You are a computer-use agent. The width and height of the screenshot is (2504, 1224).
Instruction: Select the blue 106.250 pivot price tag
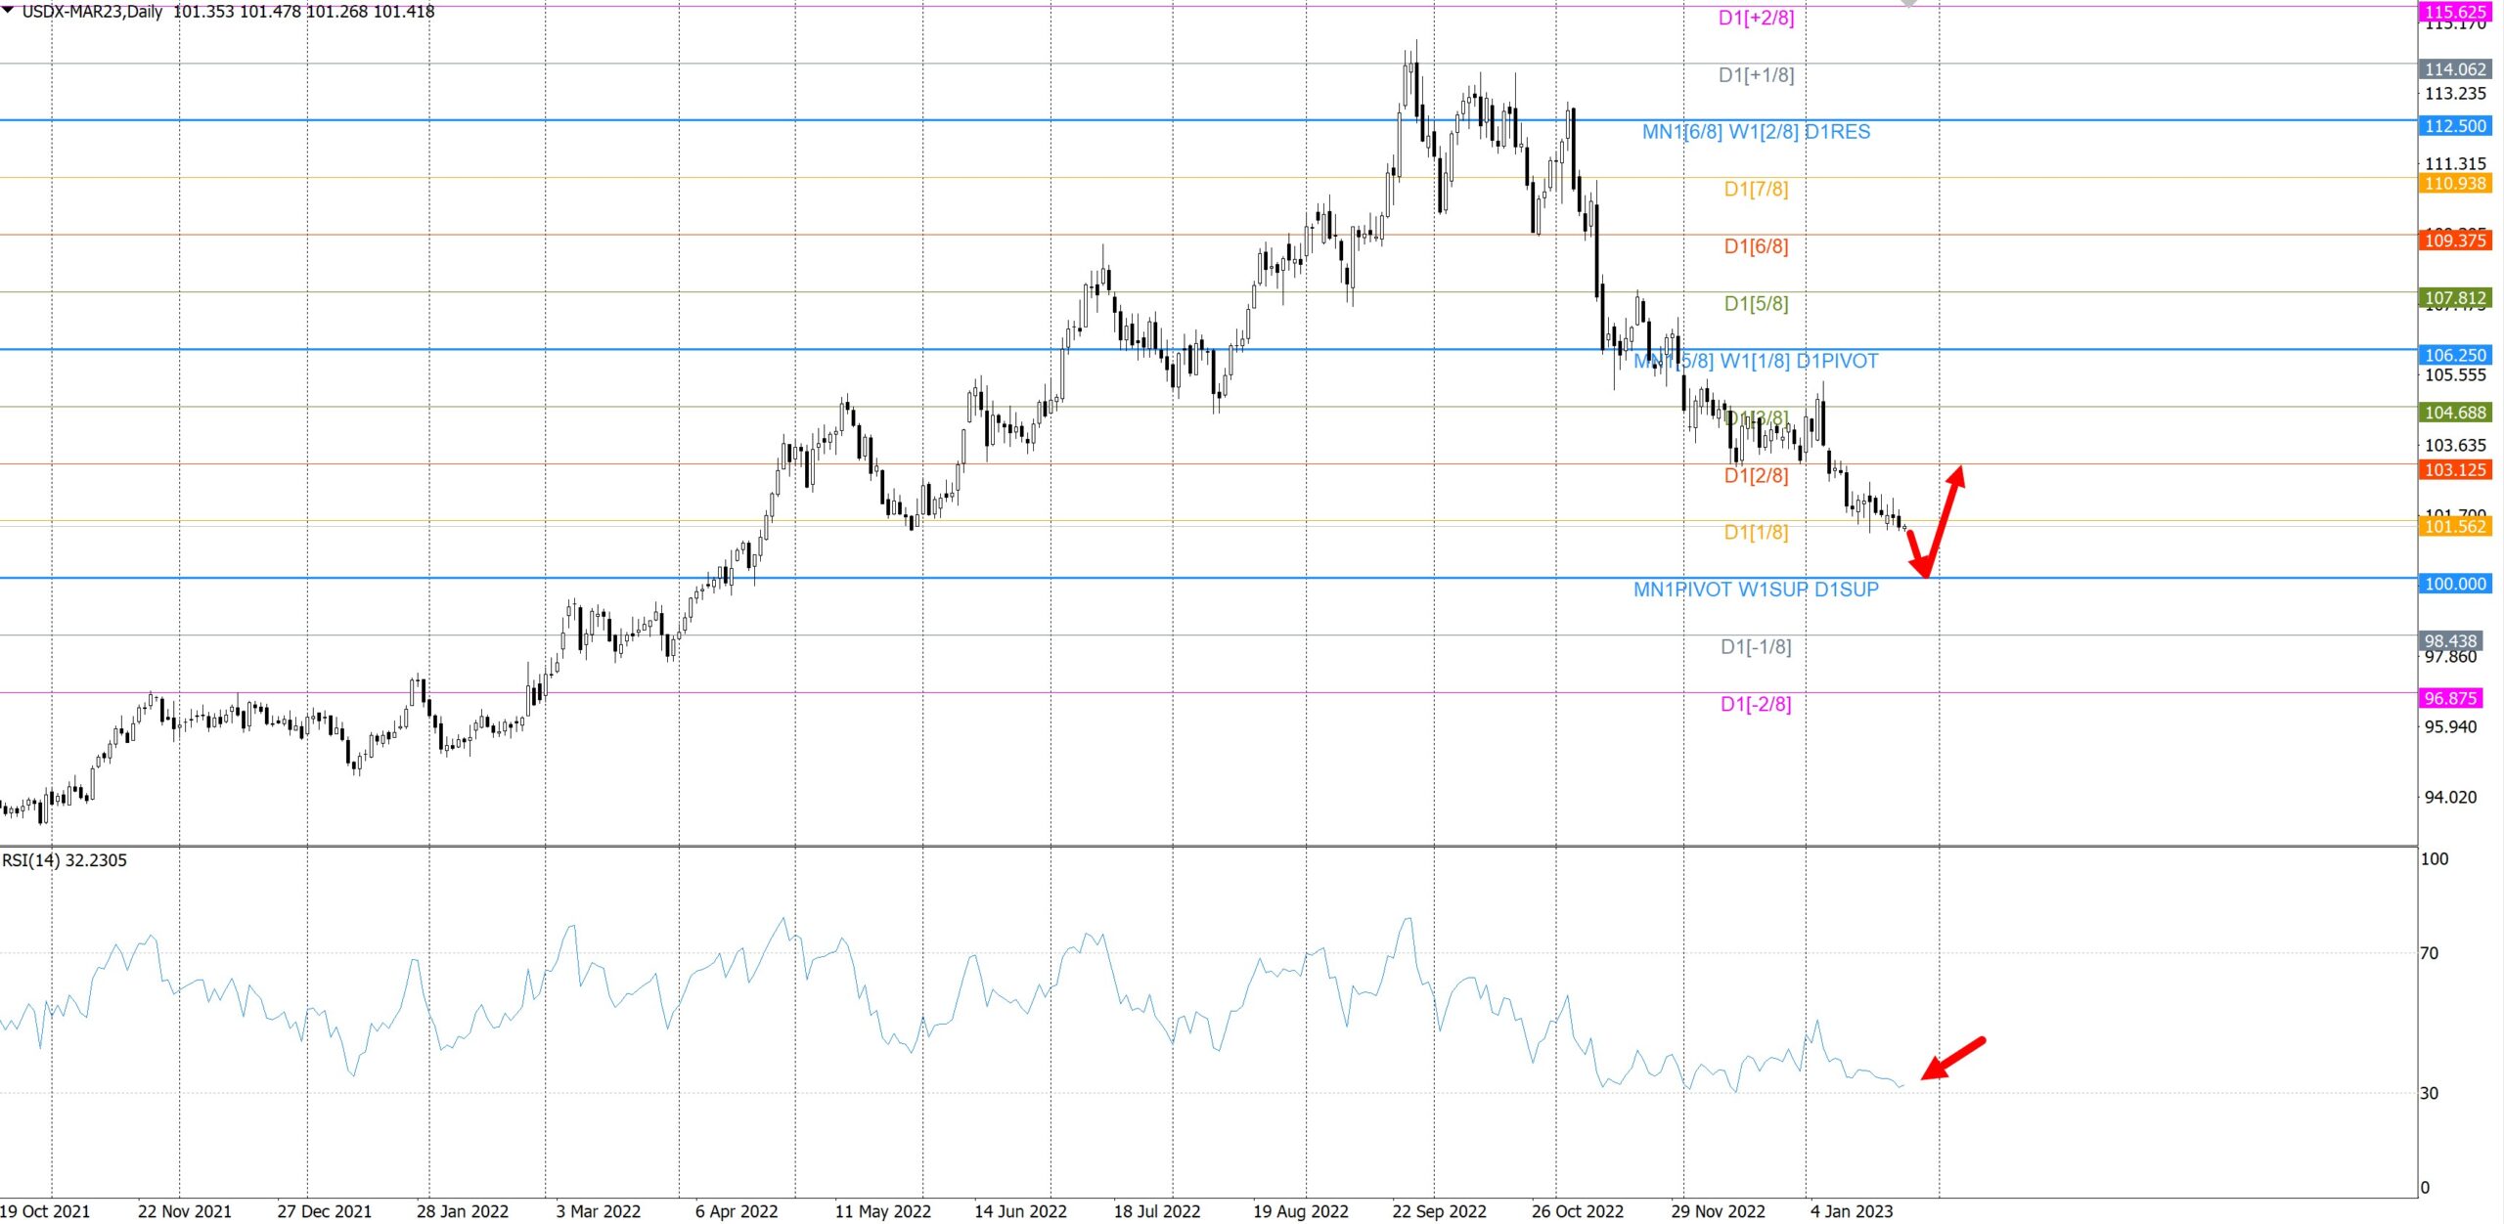point(2455,355)
